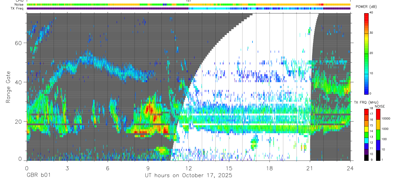Viewport: 394px width, 182px height.
Task: Pick the red top segment in NOISE bar
Action: (x=378, y=114)
